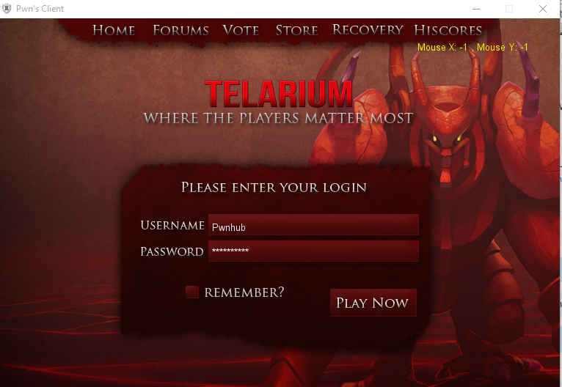Viewport: 562px width, 387px height.
Task: Click the Remember? label text
Action: click(244, 292)
